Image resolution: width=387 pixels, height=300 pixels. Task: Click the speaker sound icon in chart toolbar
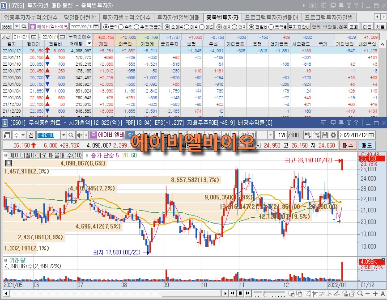pos(80,135)
